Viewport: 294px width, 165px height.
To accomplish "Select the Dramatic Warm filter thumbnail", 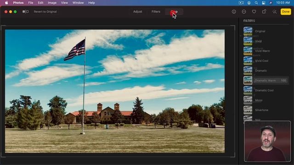I will click(x=248, y=81).
